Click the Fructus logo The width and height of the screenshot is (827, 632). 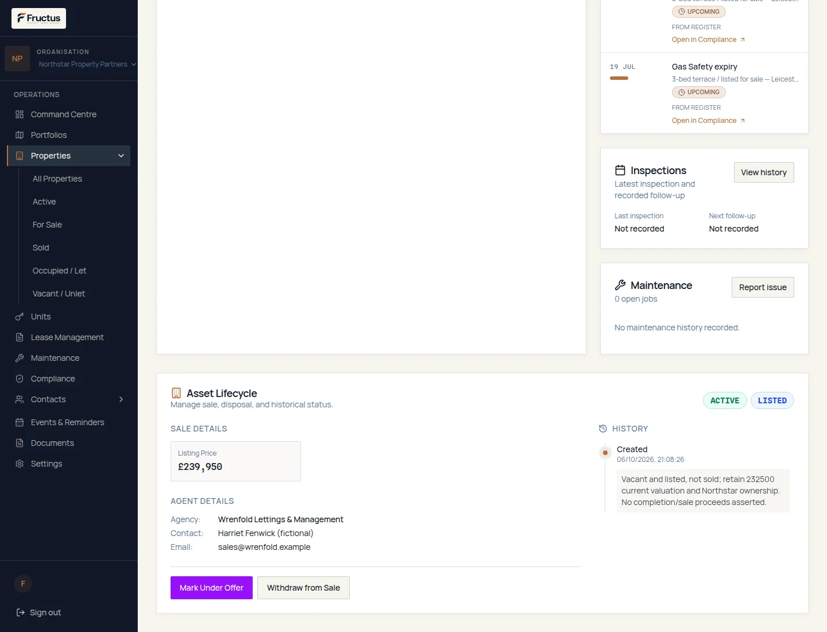point(38,18)
